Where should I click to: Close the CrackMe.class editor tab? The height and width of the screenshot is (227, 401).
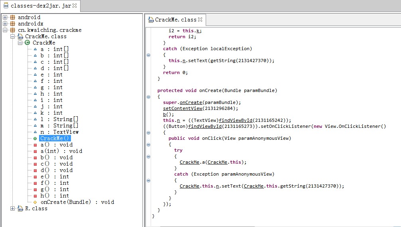coord(200,20)
